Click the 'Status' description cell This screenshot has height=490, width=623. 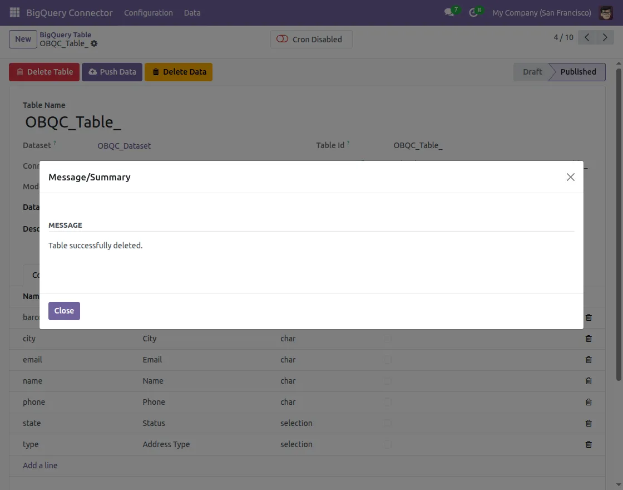coord(154,423)
